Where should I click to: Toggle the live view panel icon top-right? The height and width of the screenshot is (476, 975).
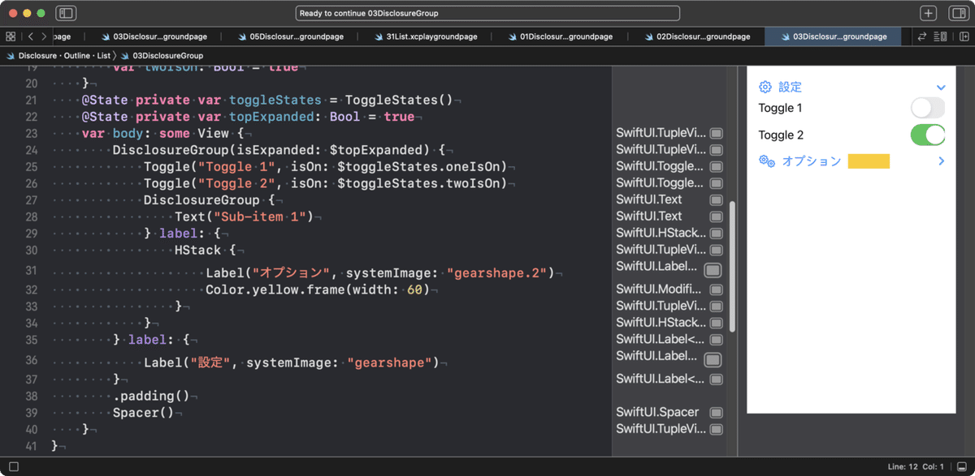960,13
